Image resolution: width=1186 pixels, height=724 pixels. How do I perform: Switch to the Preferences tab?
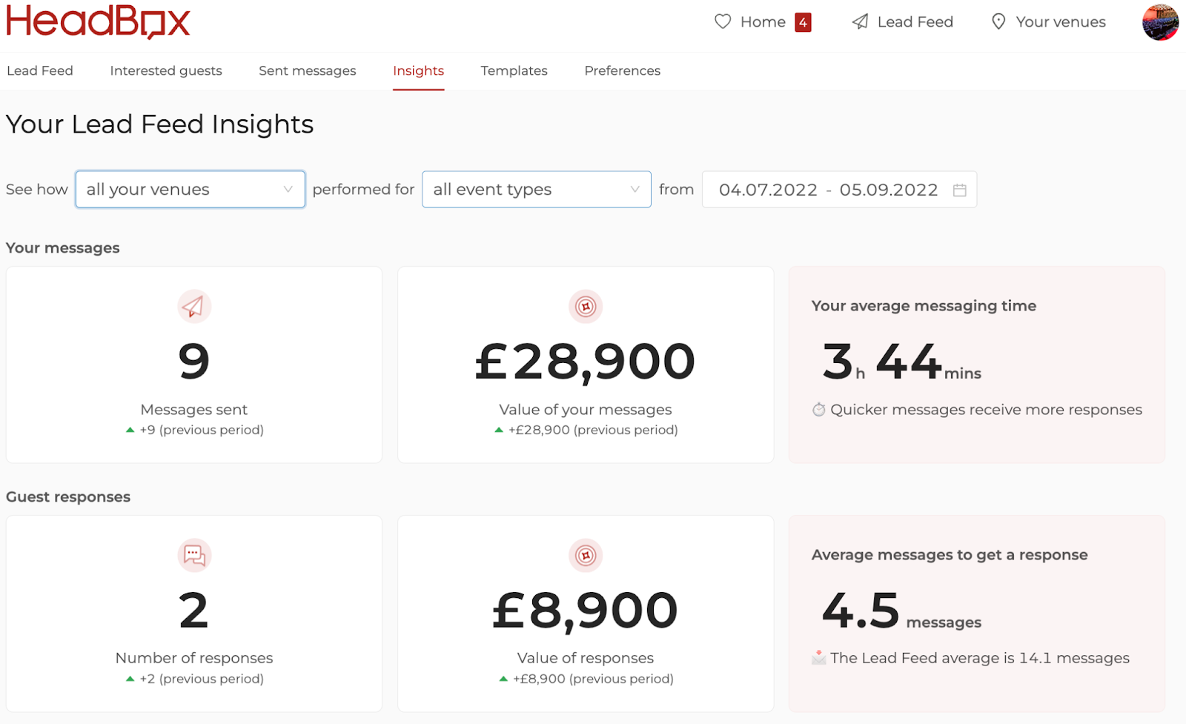click(x=622, y=70)
